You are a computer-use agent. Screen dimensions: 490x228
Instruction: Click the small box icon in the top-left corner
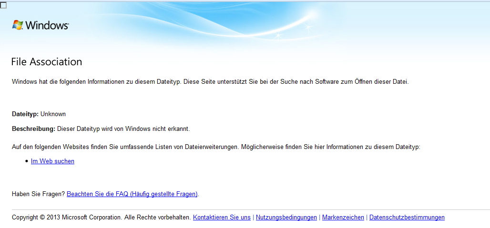(x=3, y=5)
